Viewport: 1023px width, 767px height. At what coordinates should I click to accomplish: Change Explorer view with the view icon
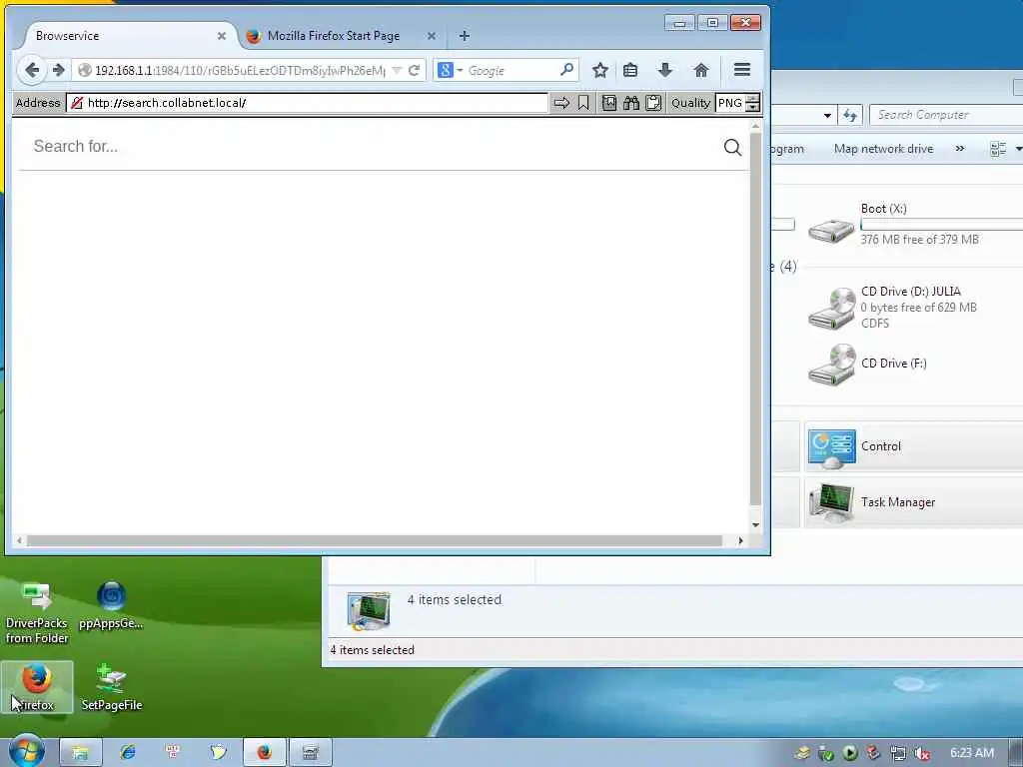(x=998, y=149)
